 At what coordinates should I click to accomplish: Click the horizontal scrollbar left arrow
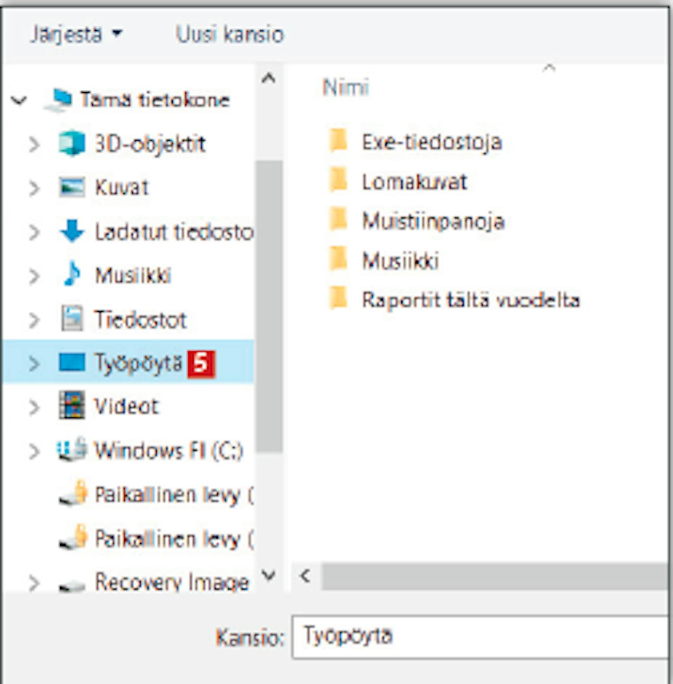306,576
